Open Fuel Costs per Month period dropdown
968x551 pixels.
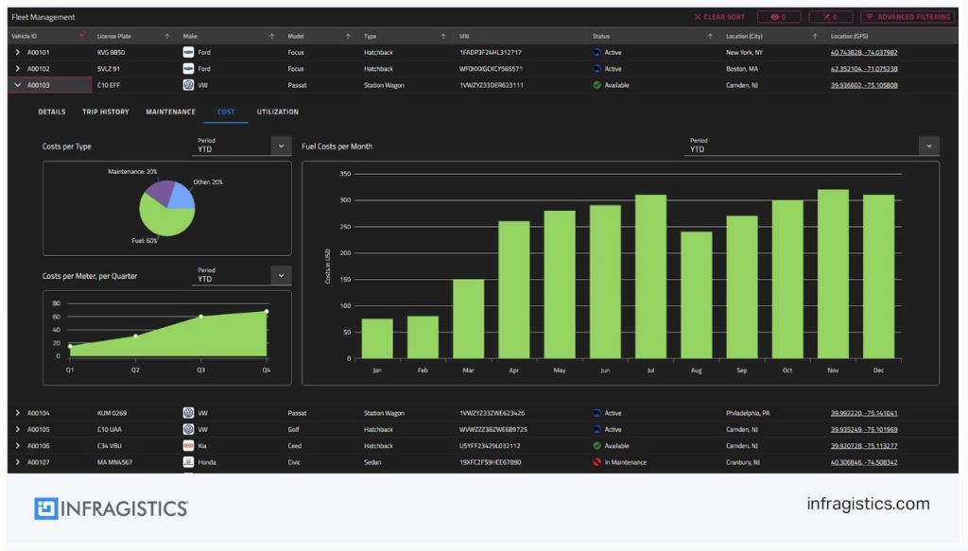[x=929, y=146]
